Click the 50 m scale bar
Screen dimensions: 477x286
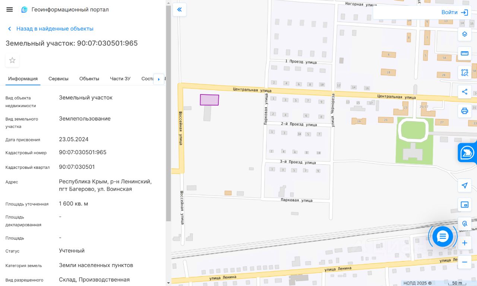457,283
